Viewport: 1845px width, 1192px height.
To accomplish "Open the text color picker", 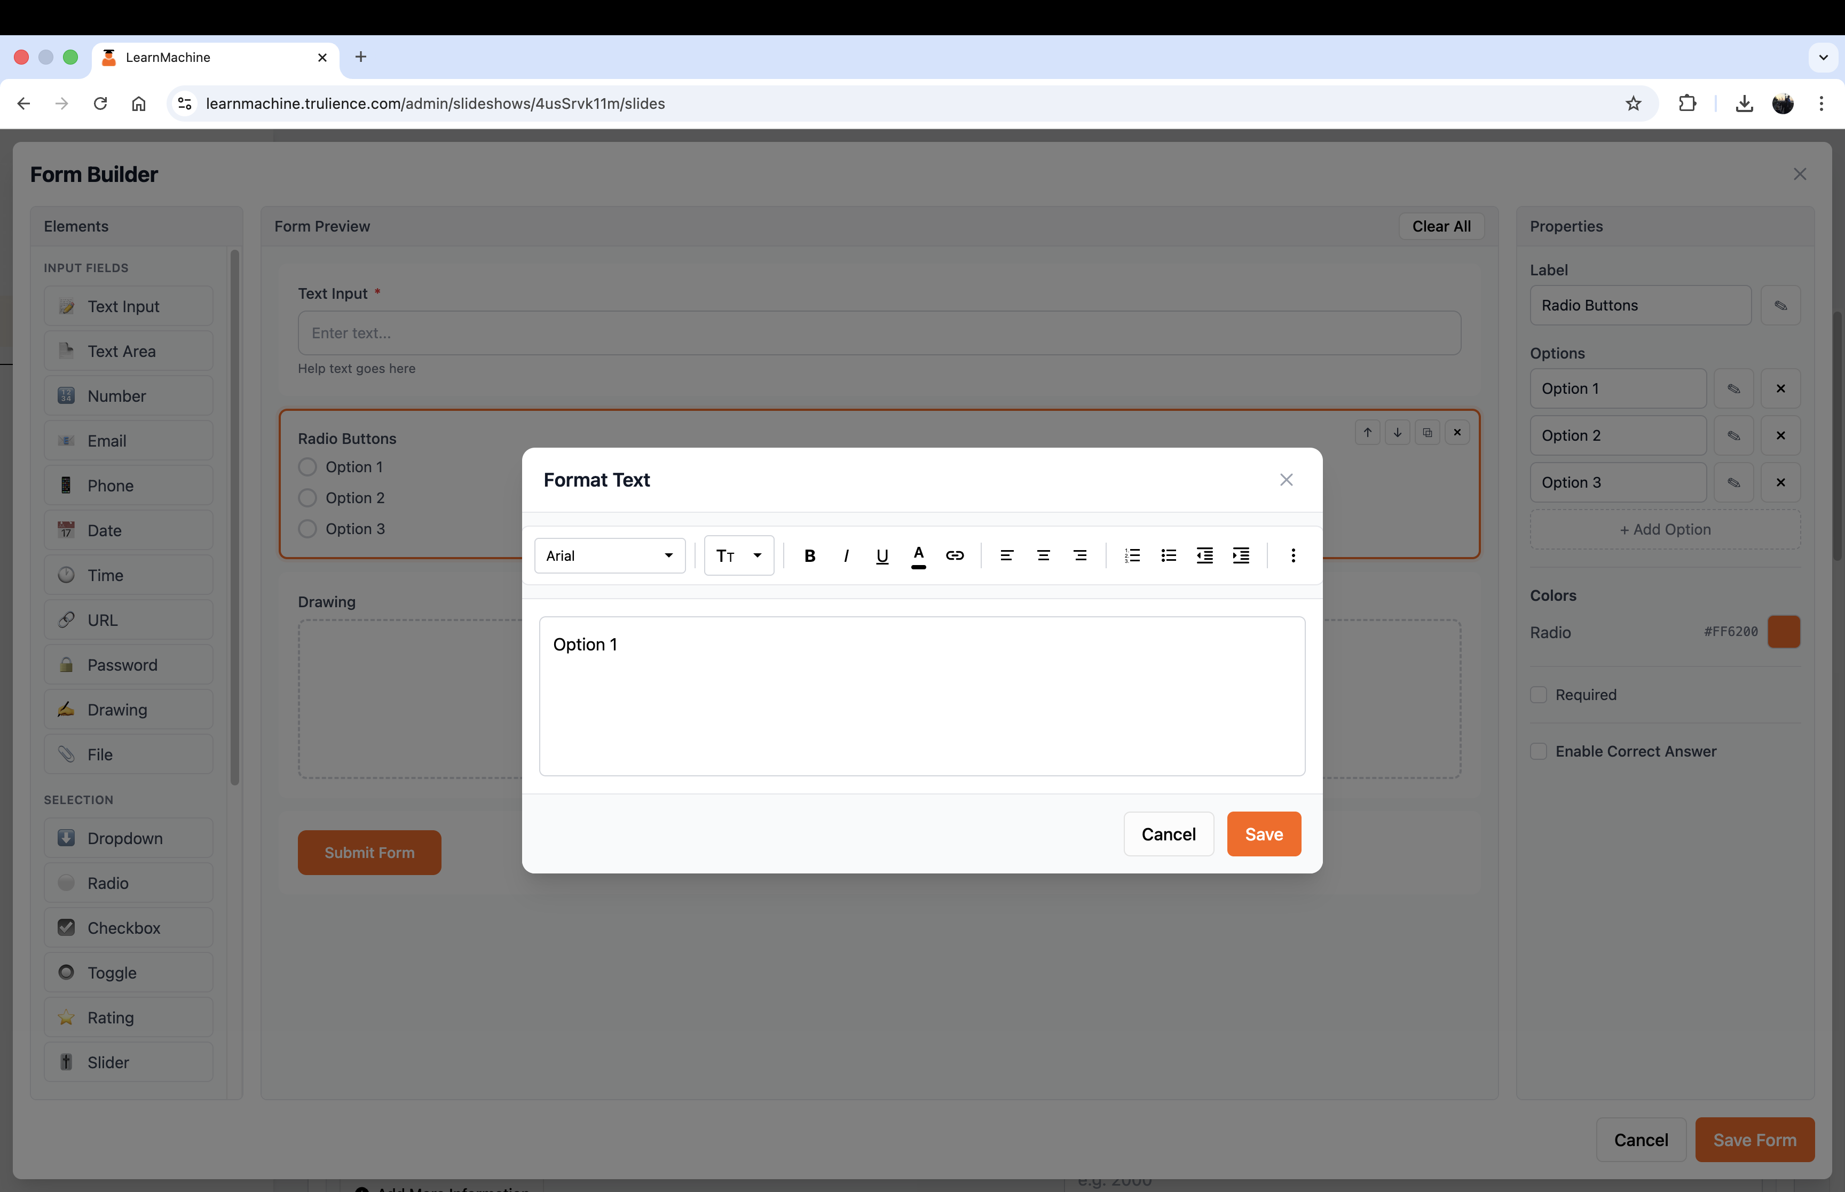I will coord(918,556).
